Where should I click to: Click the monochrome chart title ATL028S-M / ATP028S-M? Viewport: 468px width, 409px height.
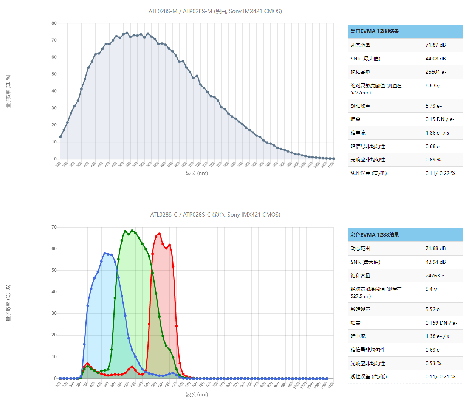point(215,11)
